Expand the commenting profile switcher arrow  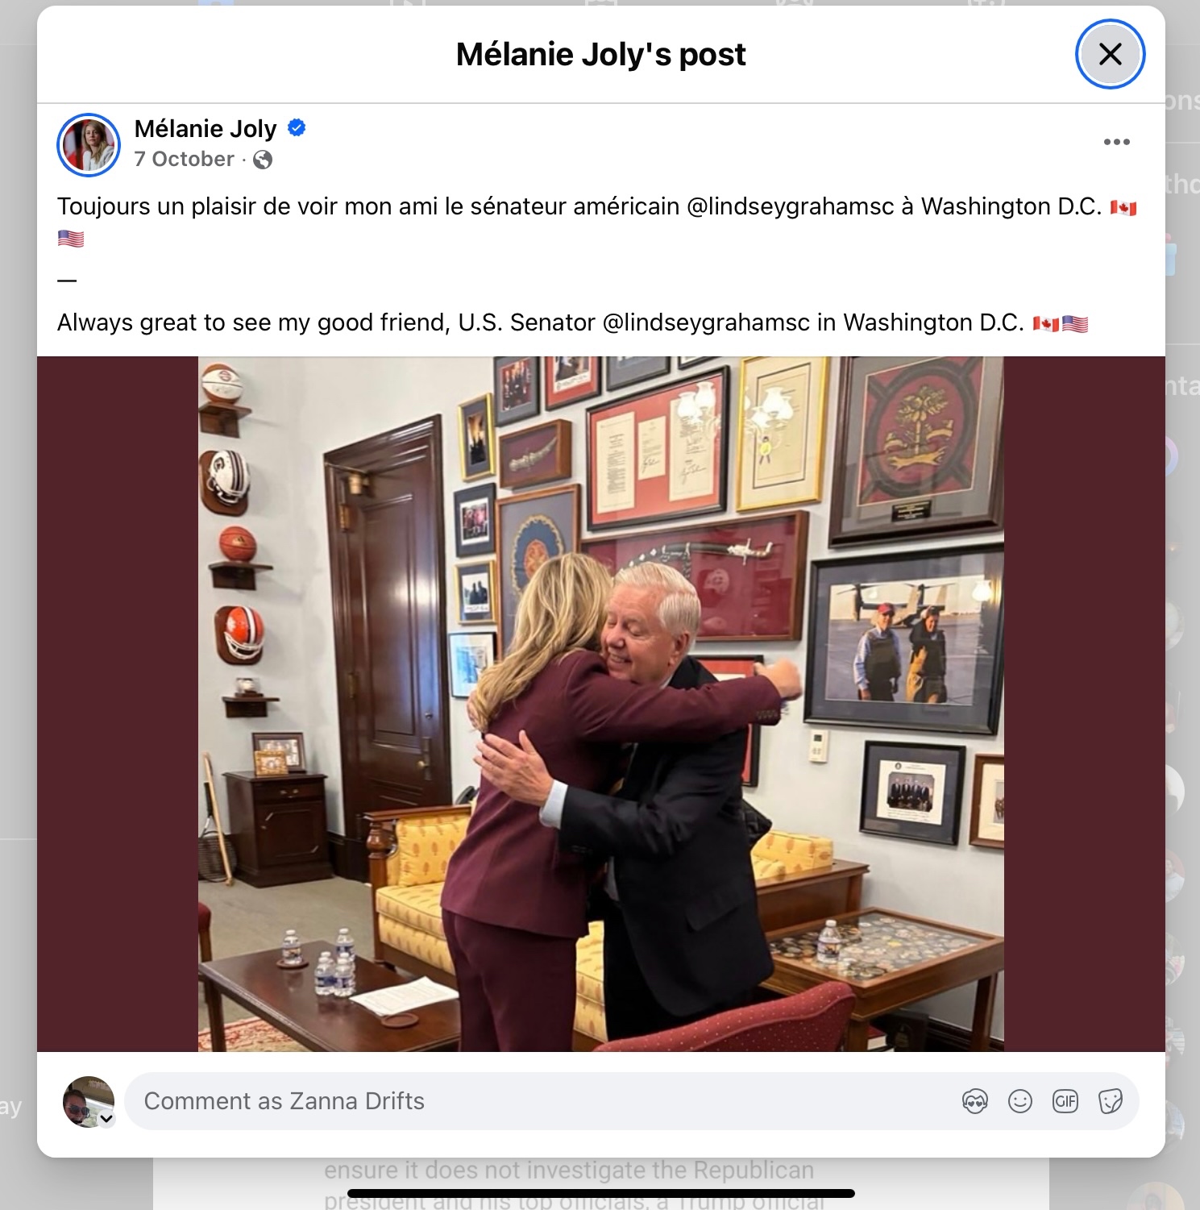pyautogui.click(x=106, y=1118)
